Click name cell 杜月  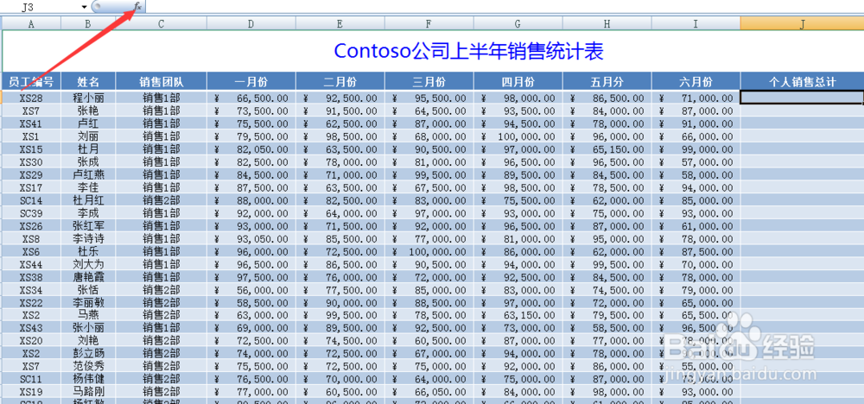[88, 149]
